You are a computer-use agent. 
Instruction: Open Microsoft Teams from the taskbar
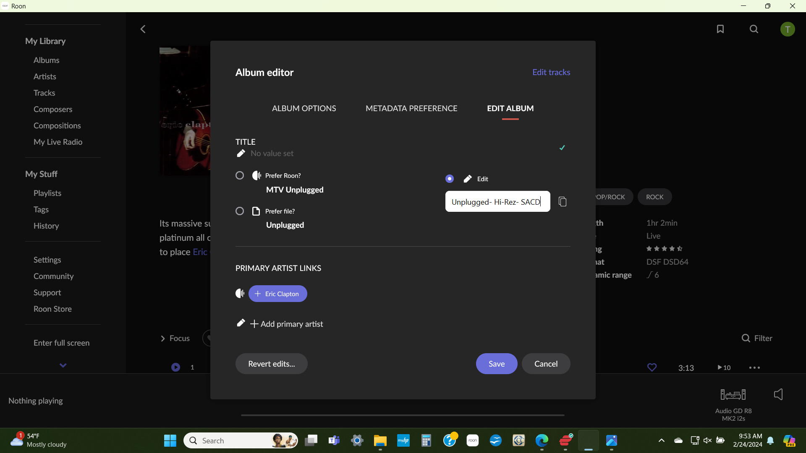(334, 440)
